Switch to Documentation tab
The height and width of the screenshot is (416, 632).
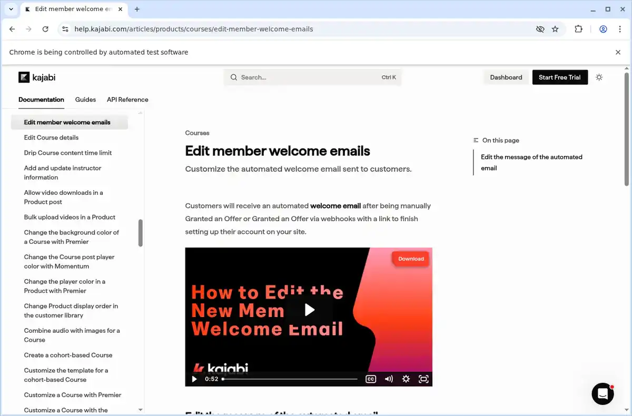(41, 100)
